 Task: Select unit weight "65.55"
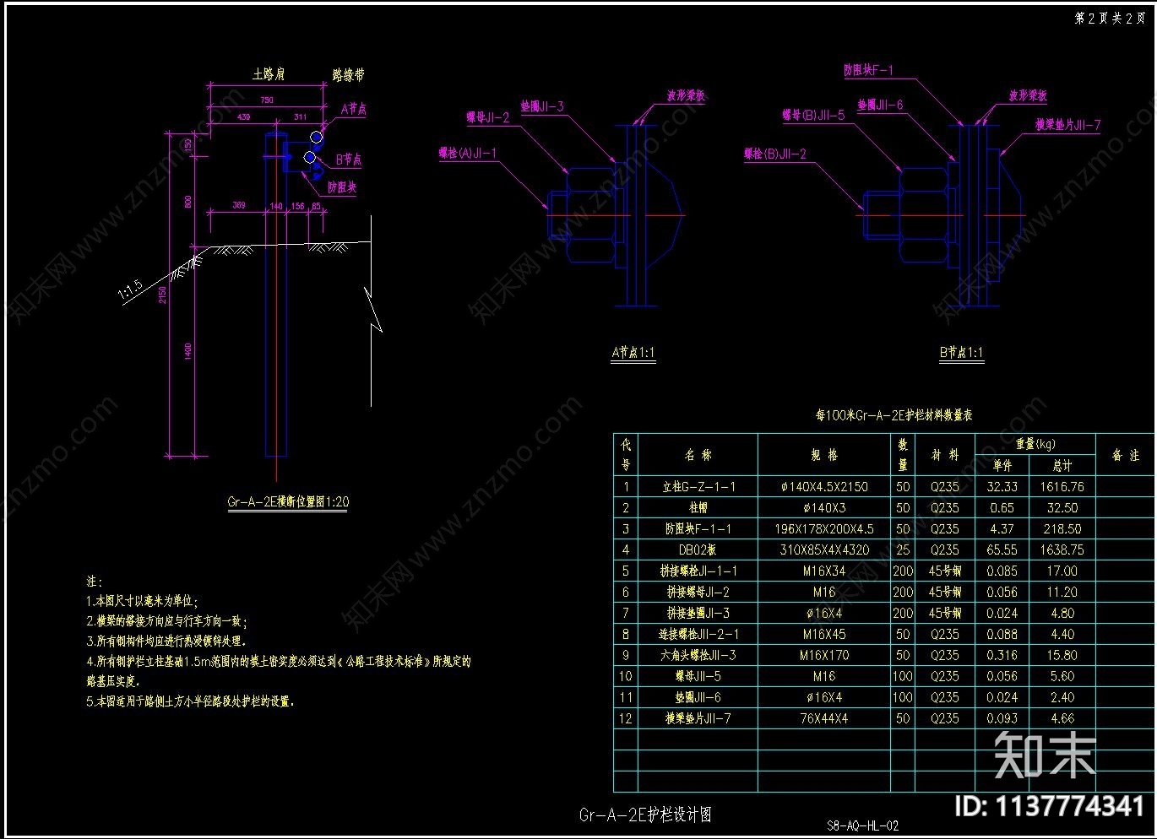(x=1002, y=550)
